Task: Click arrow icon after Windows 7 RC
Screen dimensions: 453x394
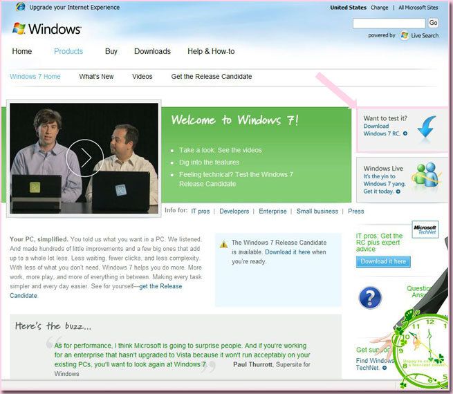Action: coord(405,133)
